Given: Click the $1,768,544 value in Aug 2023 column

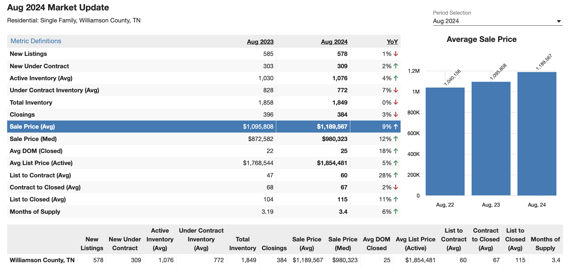Looking at the screenshot, I should (x=258, y=163).
